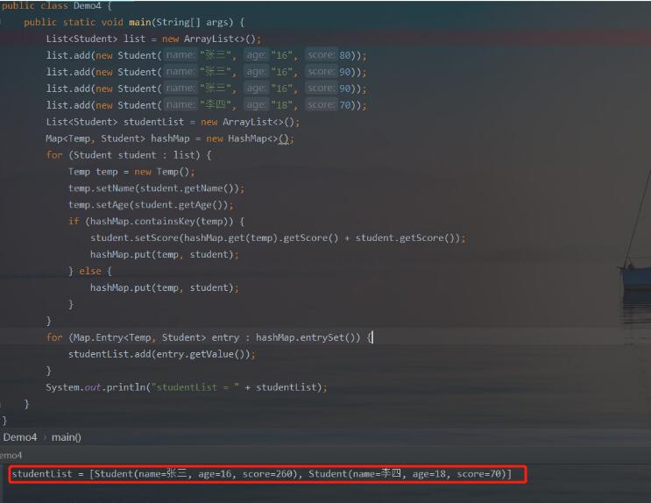Image resolution: width=651 pixels, height=503 pixels.
Task: Click the temp.setName(student.getName()) line
Action: (x=157, y=188)
